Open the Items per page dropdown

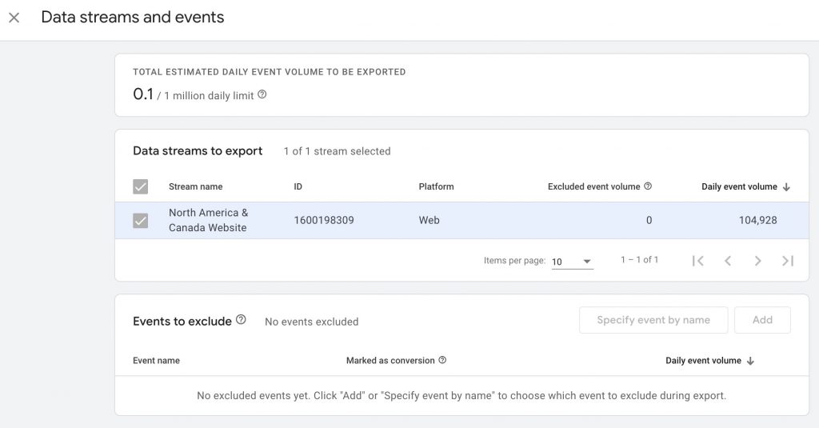573,262
